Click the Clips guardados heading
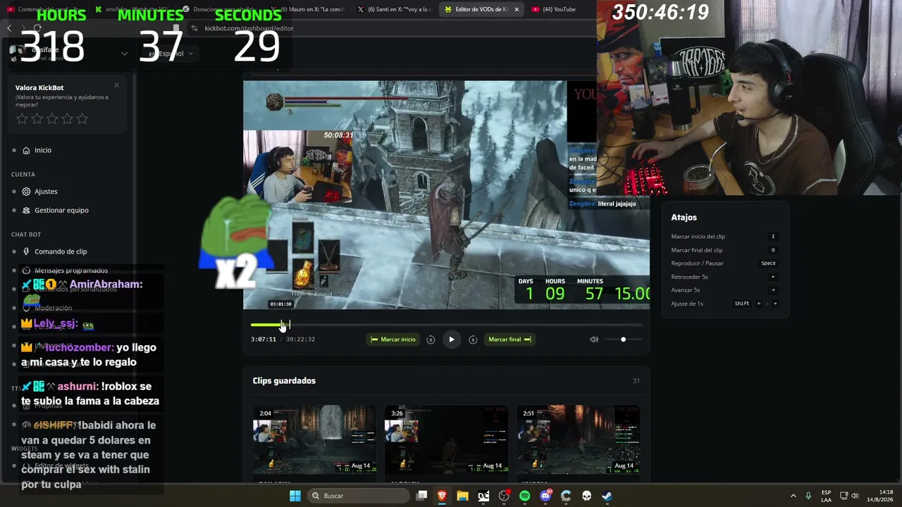Screen dimensions: 902x507 pos(284,381)
